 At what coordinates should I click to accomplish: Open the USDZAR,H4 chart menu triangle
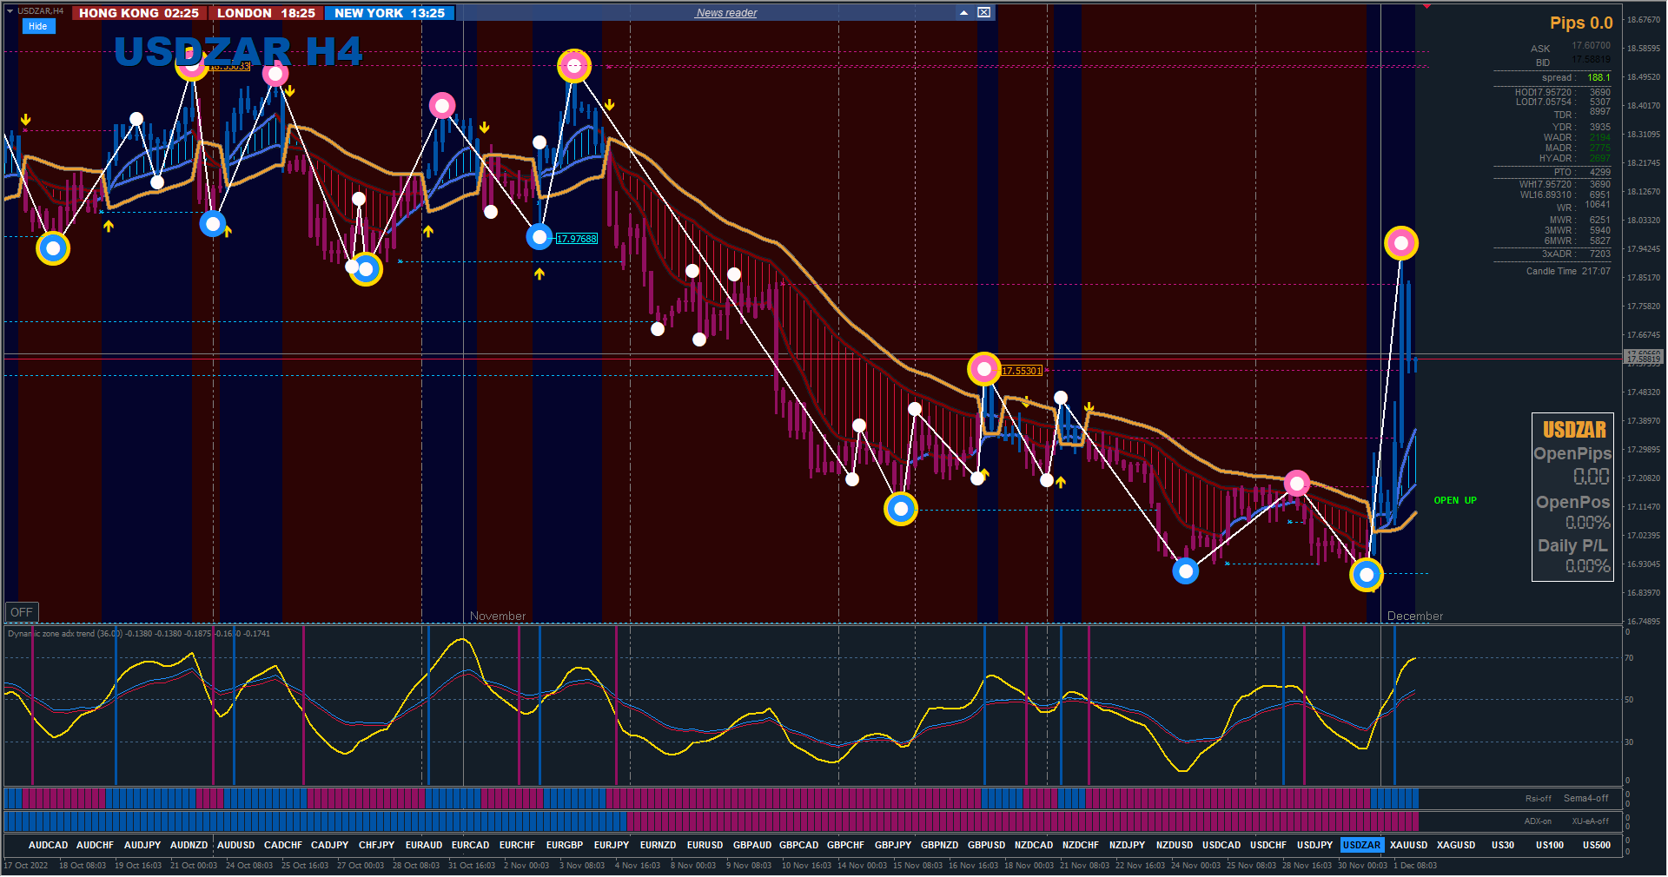tap(10, 11)
